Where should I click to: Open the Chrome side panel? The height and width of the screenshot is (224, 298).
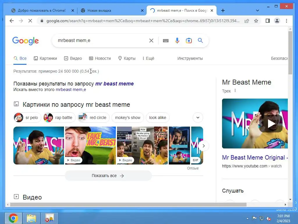coord(268,21)
